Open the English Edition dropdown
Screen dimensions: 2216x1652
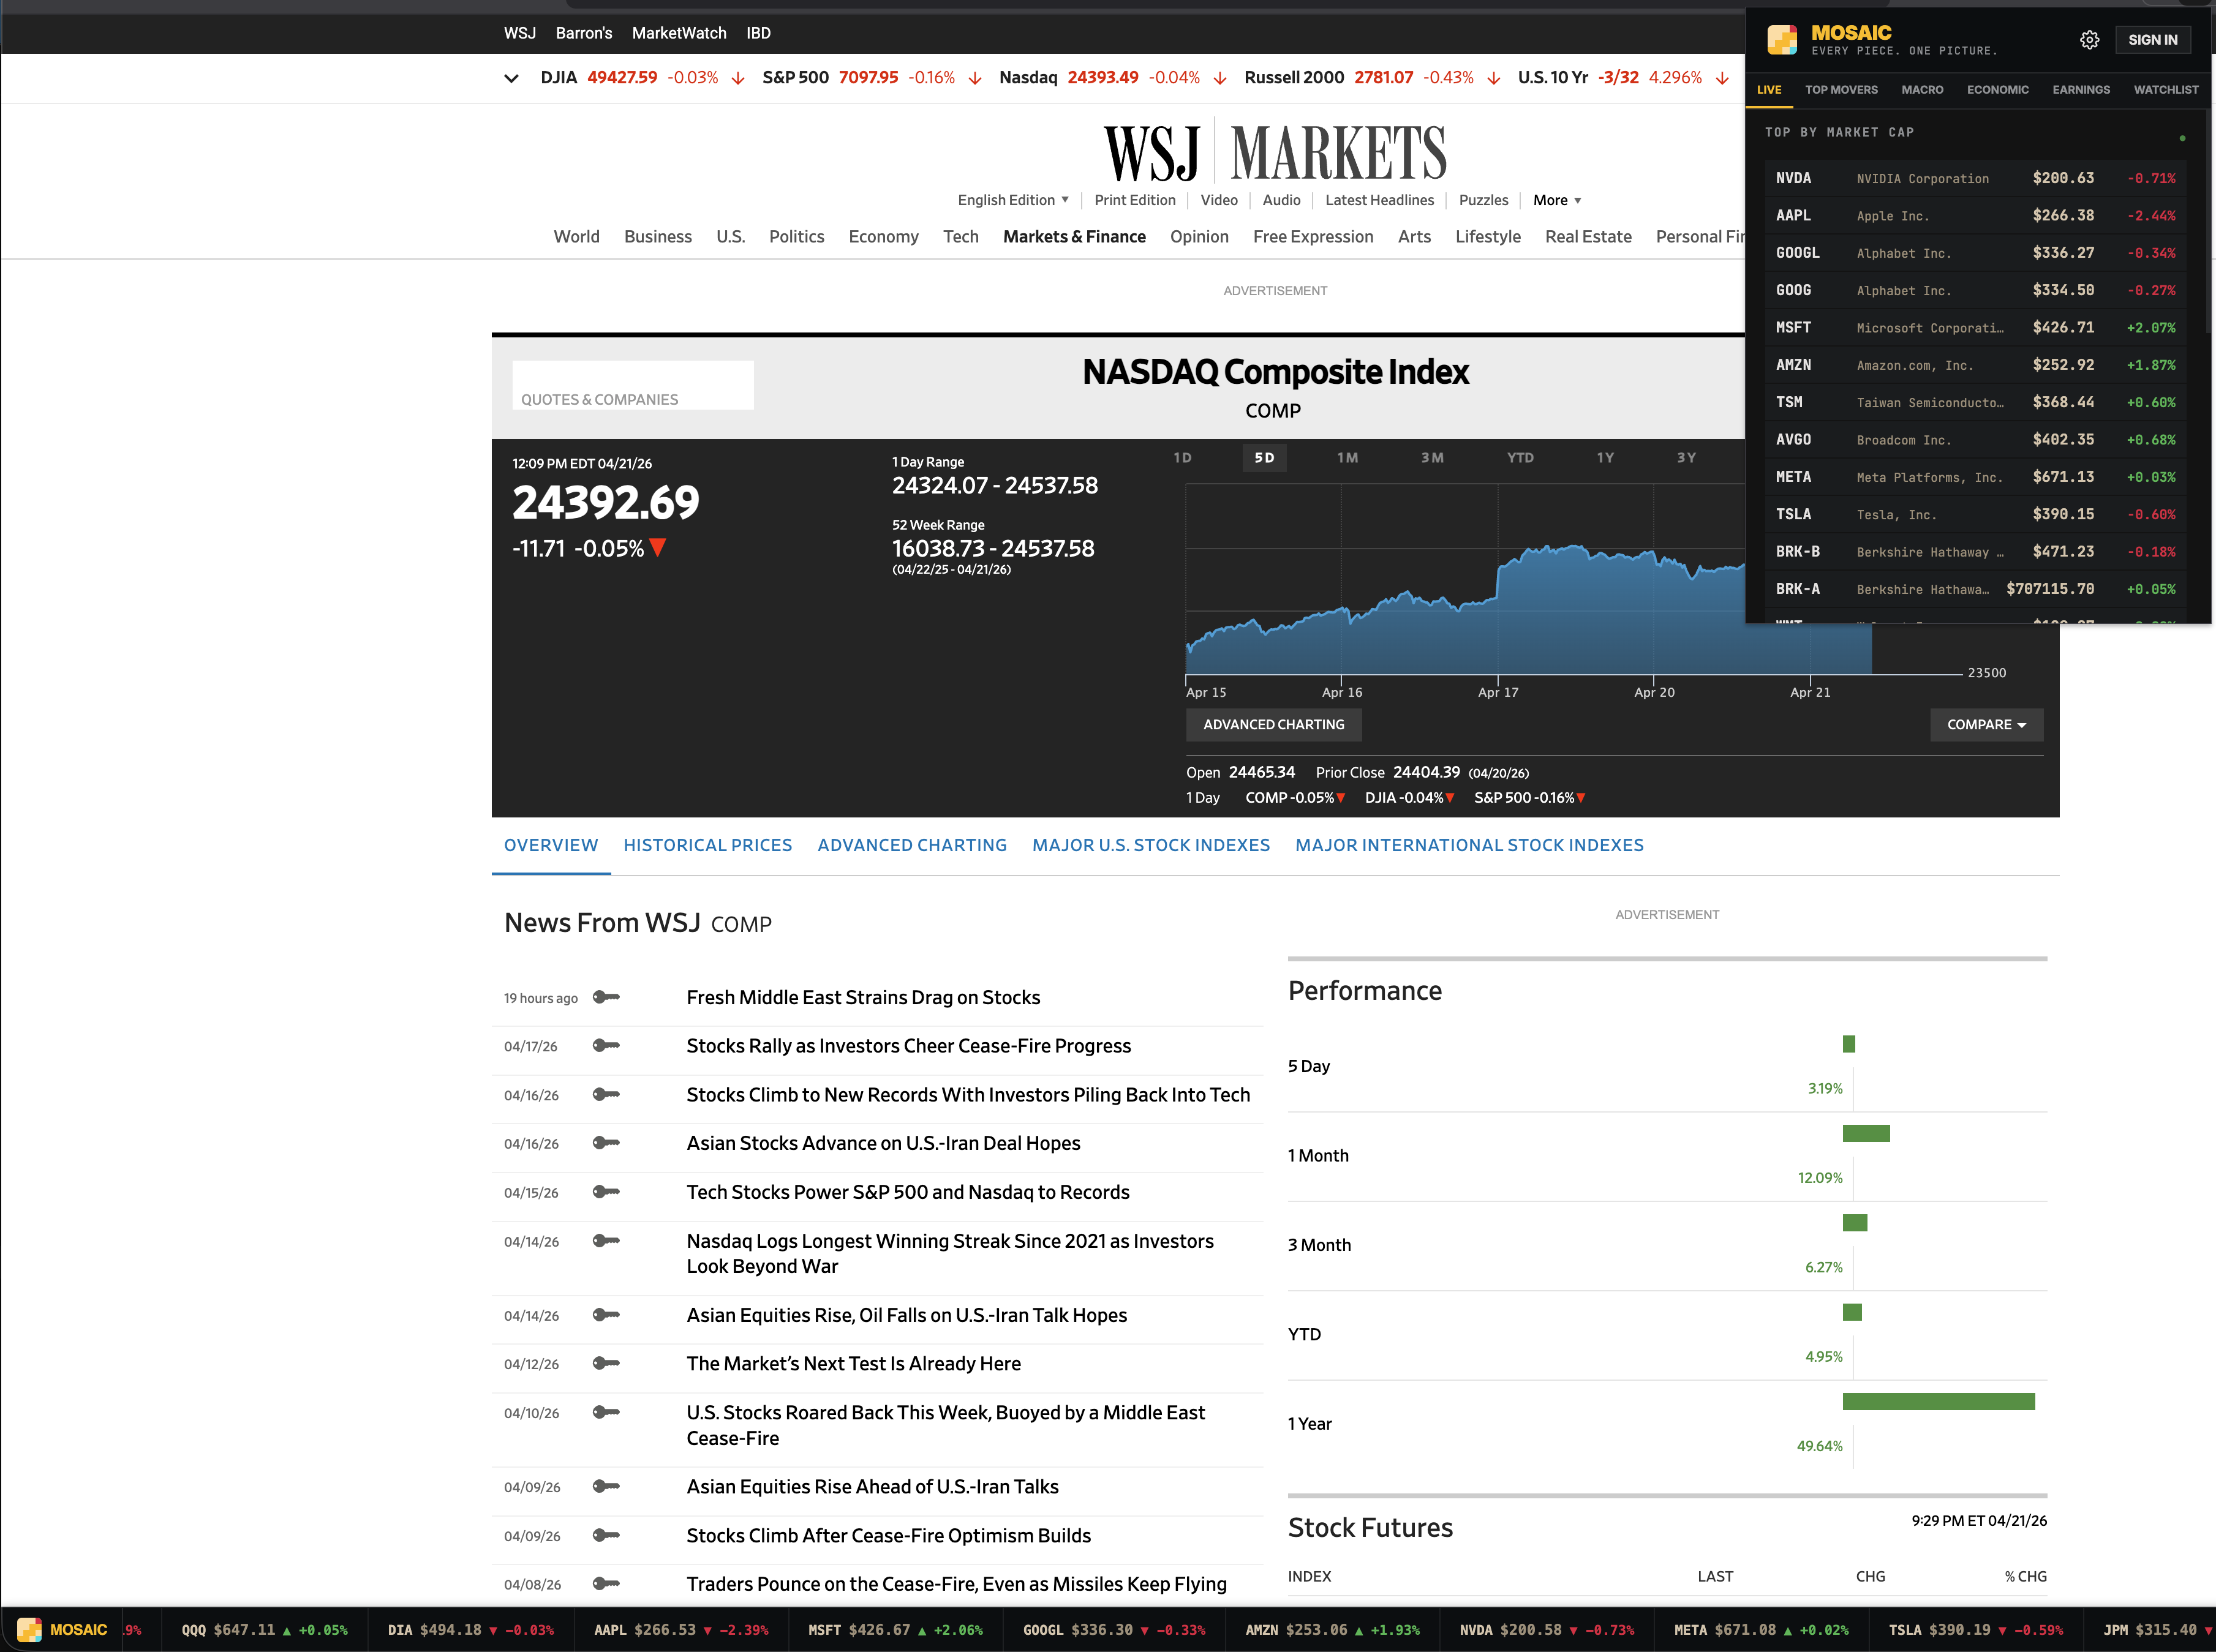pyautogui.click(x=1014, y=200)
